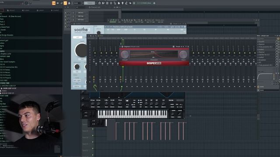Open the soothe2 help question mark icon
The width and height of the screenshot is (280, 157).
click(x=182, y=27)
